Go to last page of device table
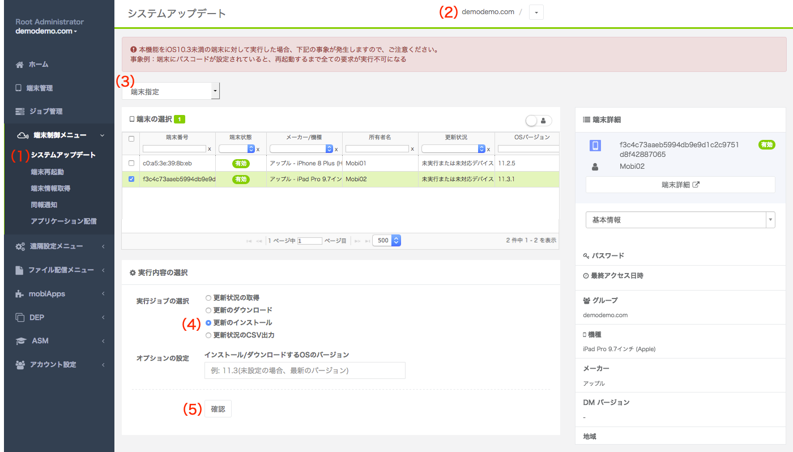The width and height of the screenshot is (793, 452). coord(367,241)
